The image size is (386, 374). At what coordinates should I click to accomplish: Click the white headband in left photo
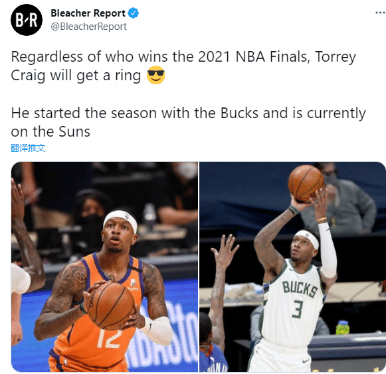[x=121, y=220]
